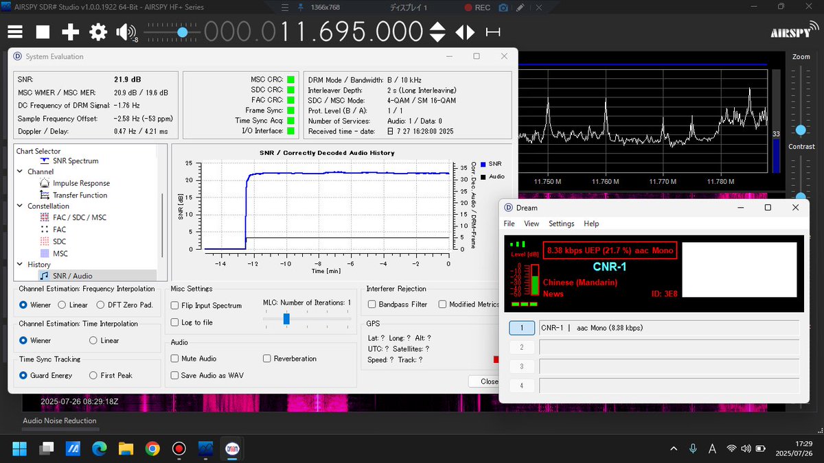The width and height of the screenshot is (824, 463).
Task: Enable Mute Audio checkbox
Action: (x=194, y=358)
